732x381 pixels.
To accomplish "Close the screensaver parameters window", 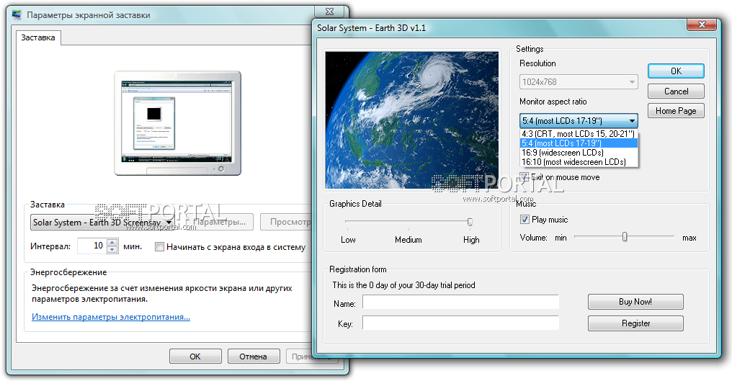I will coord(330,12).
